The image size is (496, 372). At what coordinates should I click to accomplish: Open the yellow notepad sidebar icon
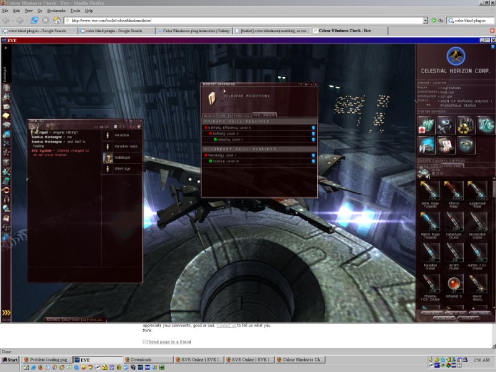coord(6,116)
